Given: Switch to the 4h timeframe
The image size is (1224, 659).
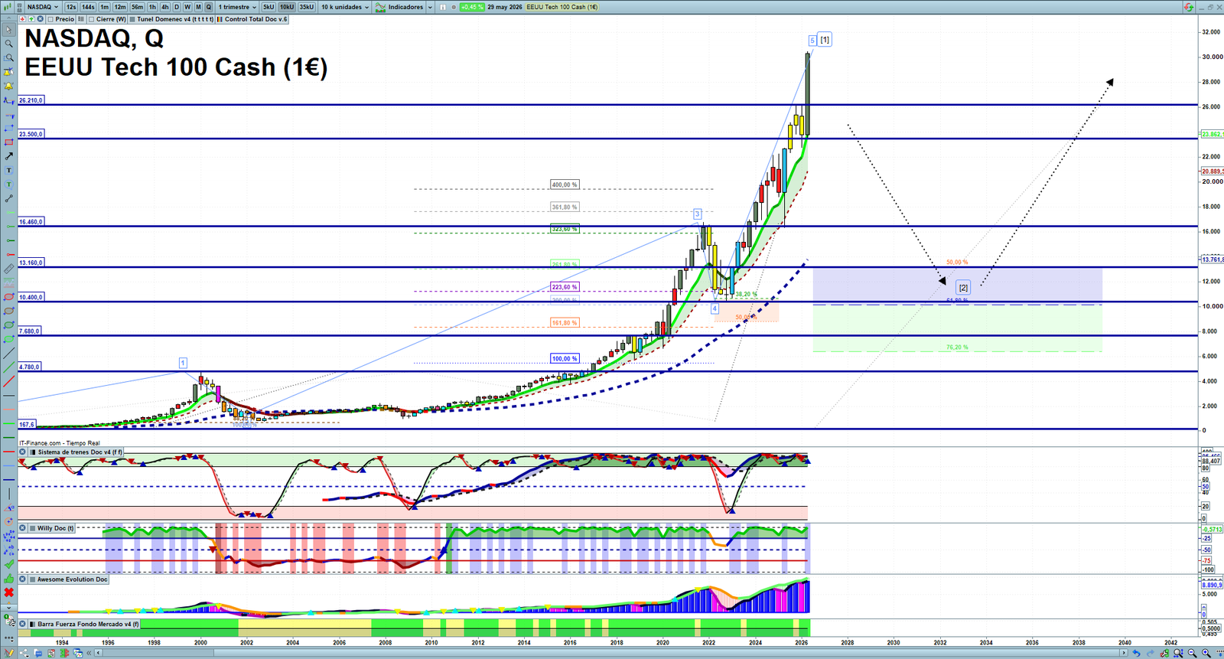Looking at the screenshot, I should click(x=164, y=7).
